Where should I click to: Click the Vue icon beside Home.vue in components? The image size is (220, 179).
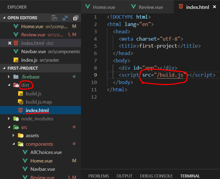pos(25,161)
